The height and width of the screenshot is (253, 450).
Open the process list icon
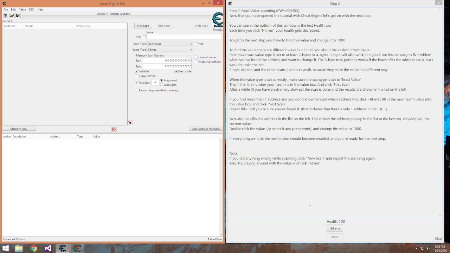click(5, 15)
